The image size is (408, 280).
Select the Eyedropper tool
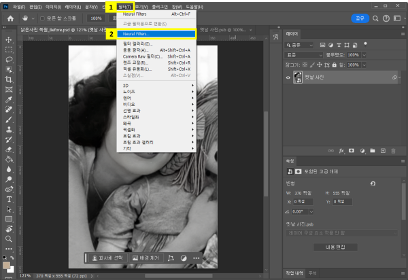click(x=9, y=100)
